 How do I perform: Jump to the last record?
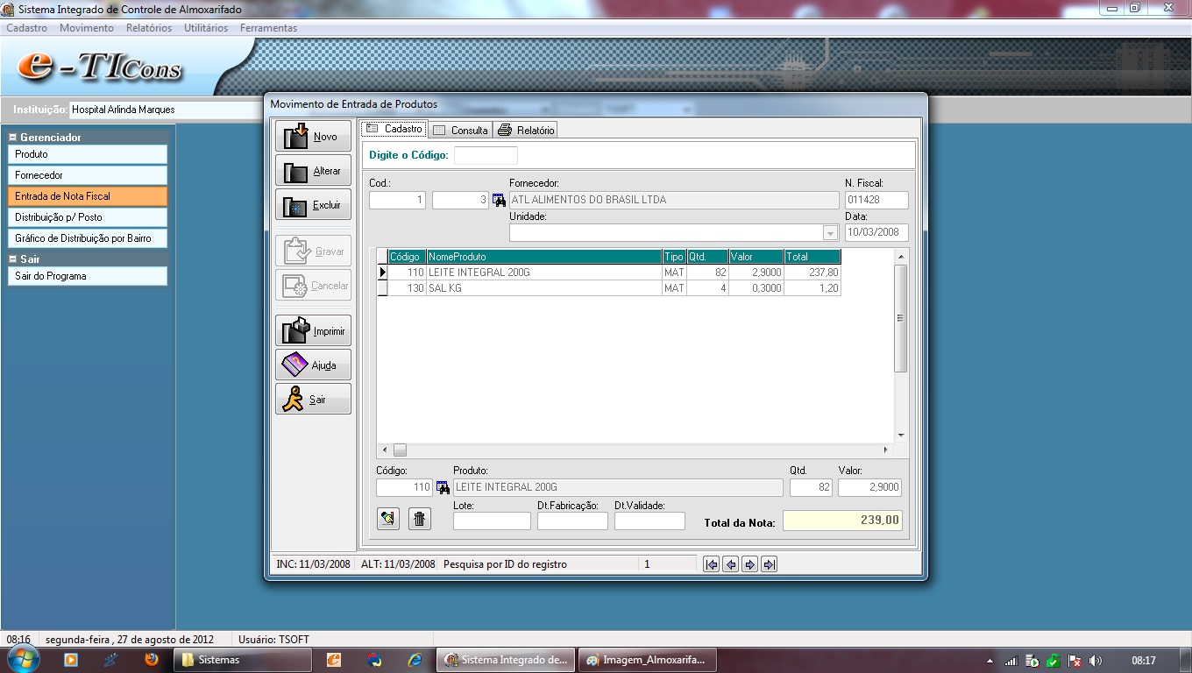[x=769, y=564]
